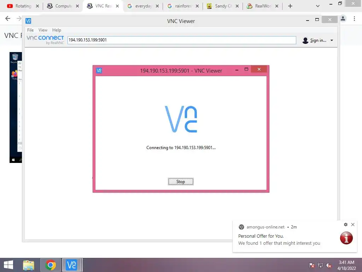Expand the Sign in dropdown arrow
This screenshot has height=272, width=362.
click(x=332, y=40)
